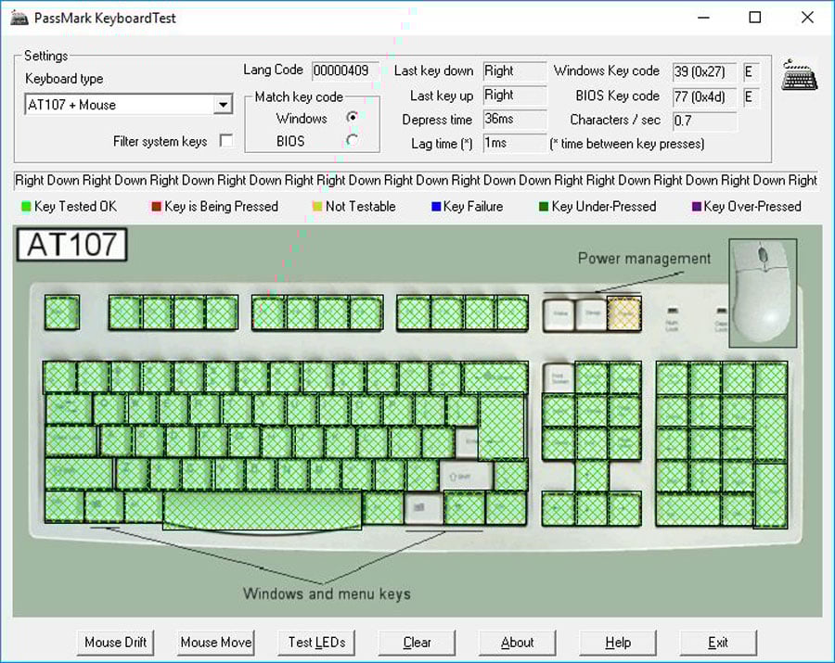The image size is (835, 663).
Task: Click the untested Sleep power key
Action: [x=592, y=315]
